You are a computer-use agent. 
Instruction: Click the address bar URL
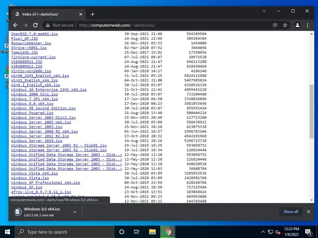[117, 25]
